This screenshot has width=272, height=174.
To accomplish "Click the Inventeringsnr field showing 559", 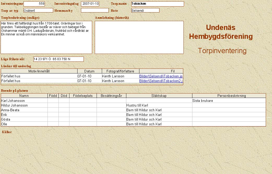I will pyautogui.click(x=34, y=4).
